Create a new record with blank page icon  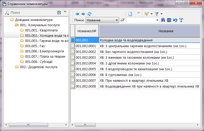pyautogui.click(x=130, y=14)
